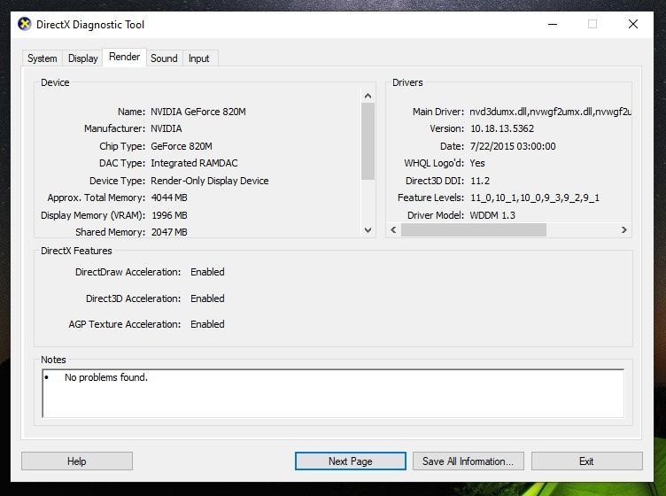Click Feature Levels value 11_0,10_1
This screenshot has height=496, width=666.
pos(535,198)
